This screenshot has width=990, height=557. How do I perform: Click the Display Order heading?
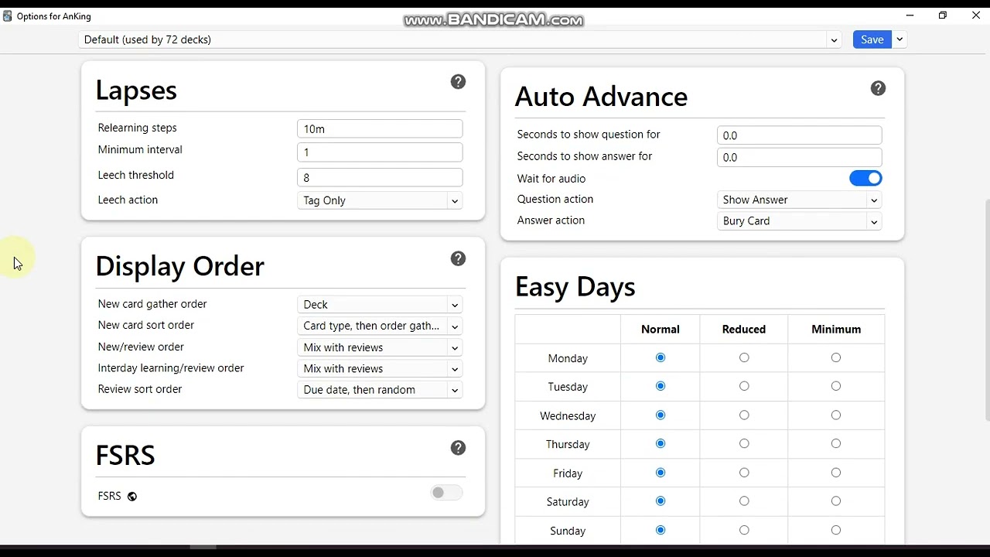pyautogui.click(x=180, y=265)
